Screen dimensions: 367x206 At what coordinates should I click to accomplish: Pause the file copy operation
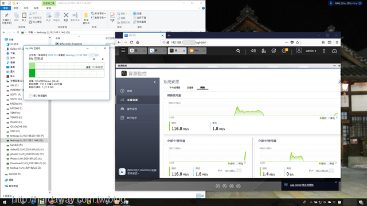(94, 59)
